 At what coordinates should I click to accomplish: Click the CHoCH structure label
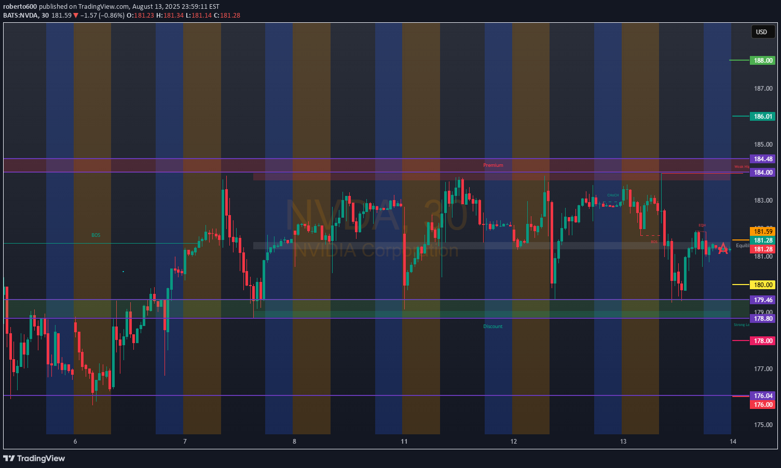[613, 195]
